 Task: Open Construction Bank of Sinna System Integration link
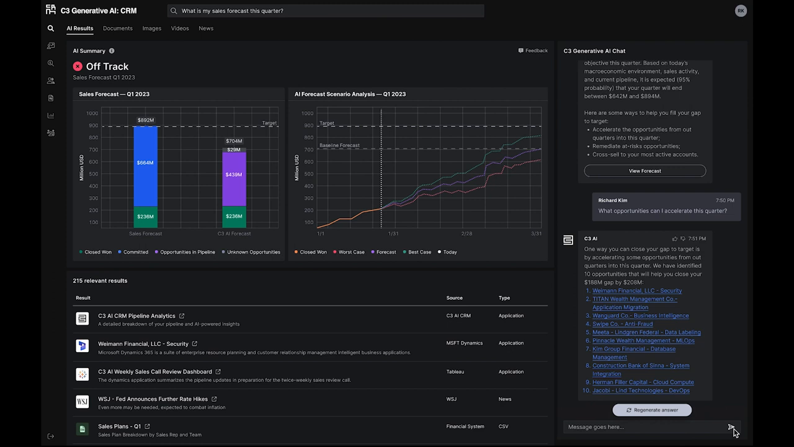tap(641, 369)
